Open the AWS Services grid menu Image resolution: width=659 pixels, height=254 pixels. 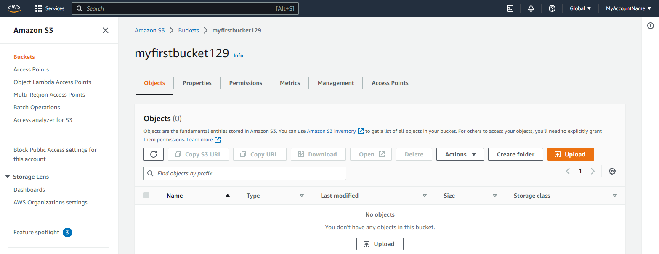coord(50,8)
